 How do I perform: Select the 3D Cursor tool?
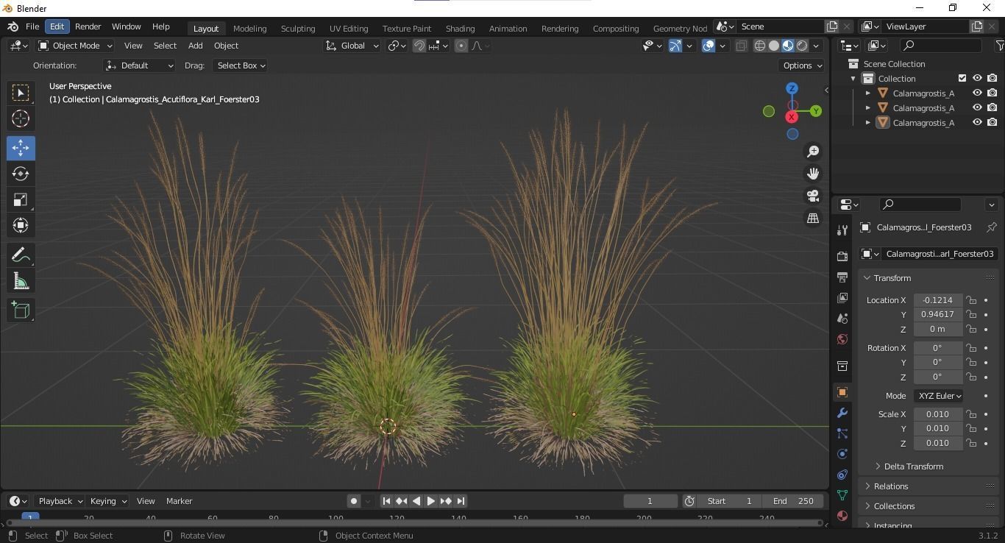tap(21, 118)
